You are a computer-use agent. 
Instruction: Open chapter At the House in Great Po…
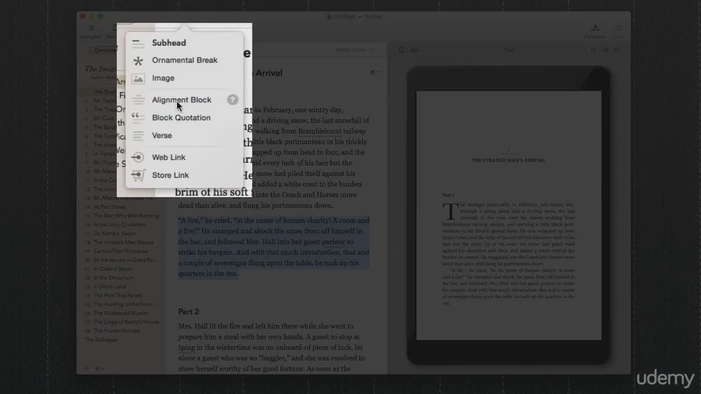pos(125,260)
